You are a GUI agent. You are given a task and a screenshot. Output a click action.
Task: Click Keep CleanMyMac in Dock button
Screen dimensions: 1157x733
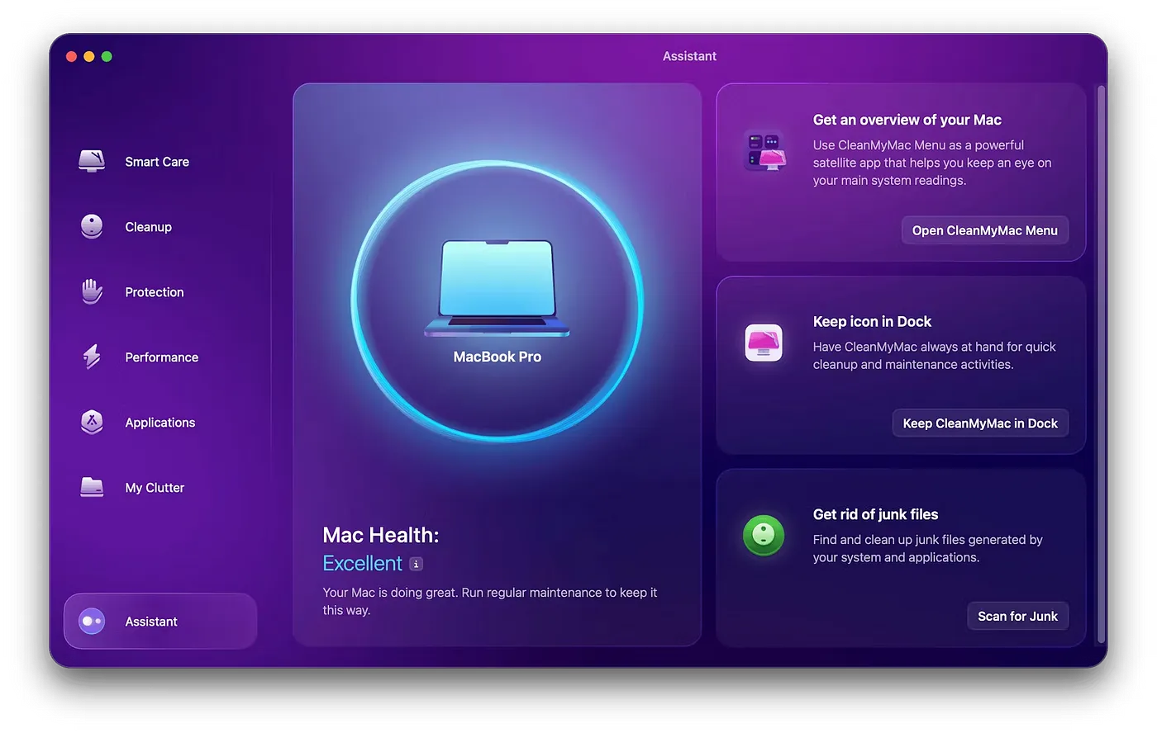[x=980, y=423]
